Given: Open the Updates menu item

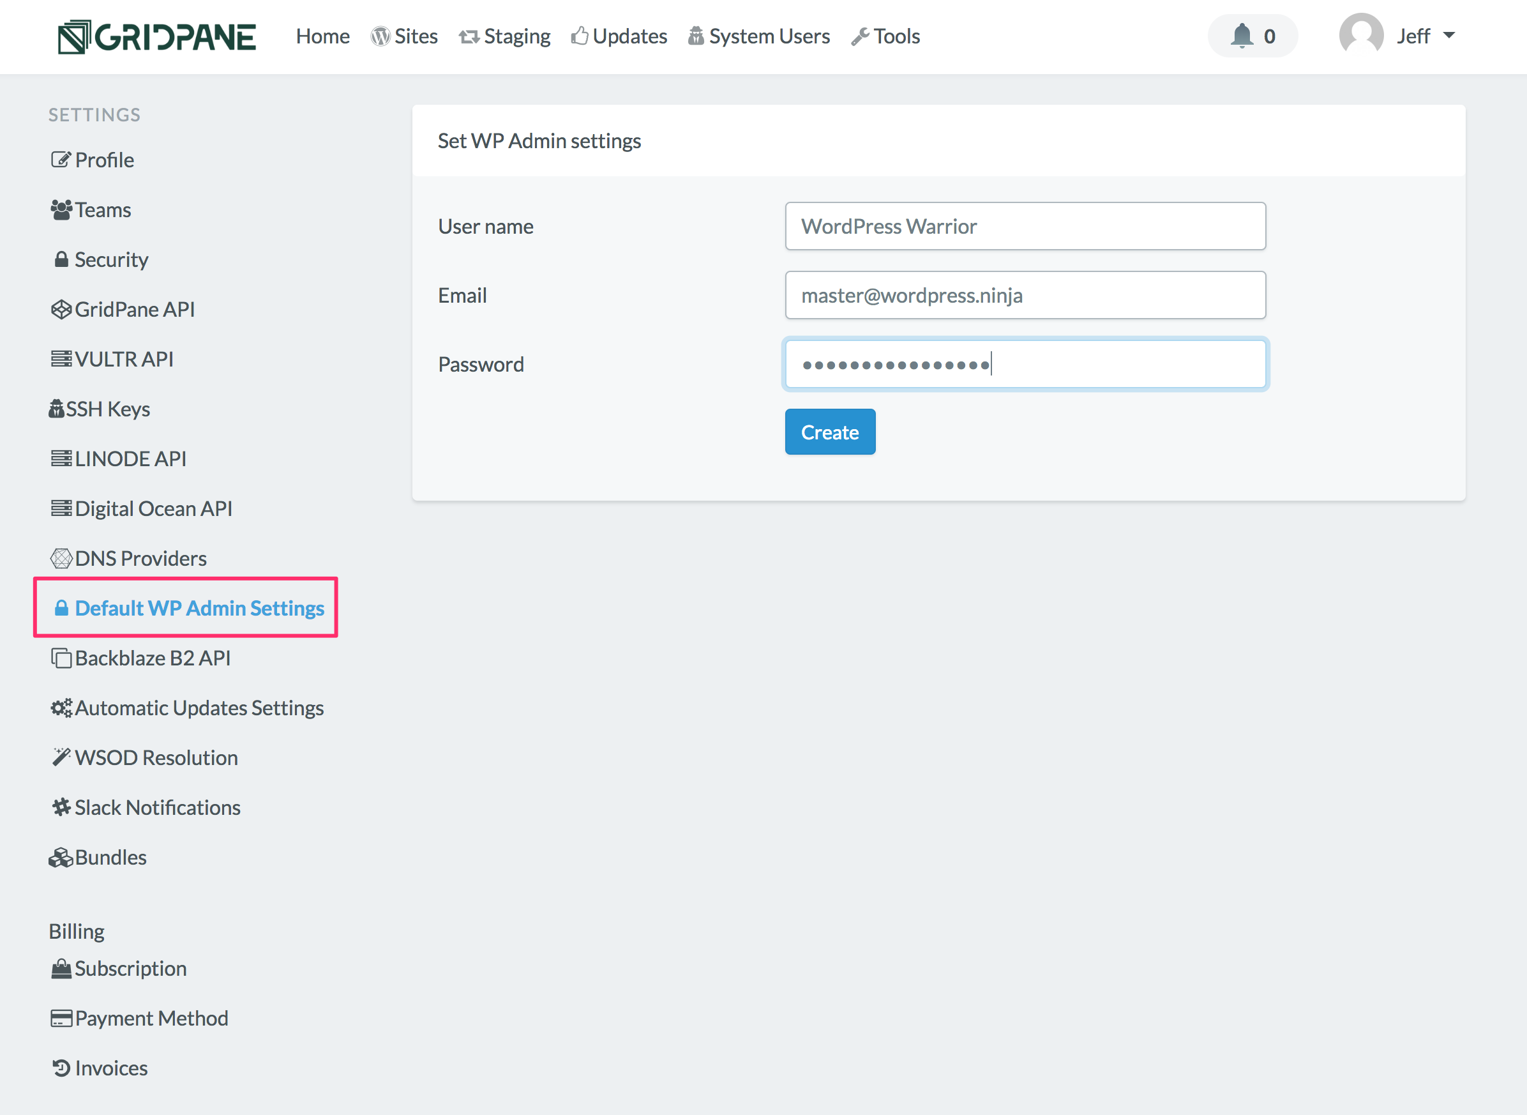Looking at the screenshot, I should [629, 36].
